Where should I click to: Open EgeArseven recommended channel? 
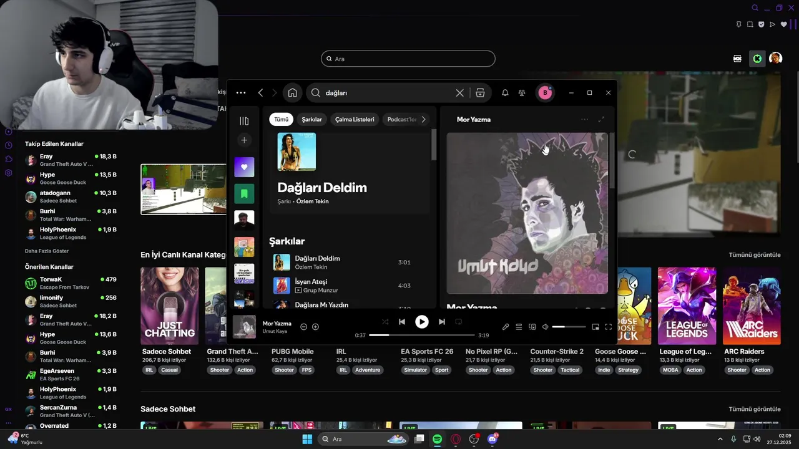tap(70, 374)
